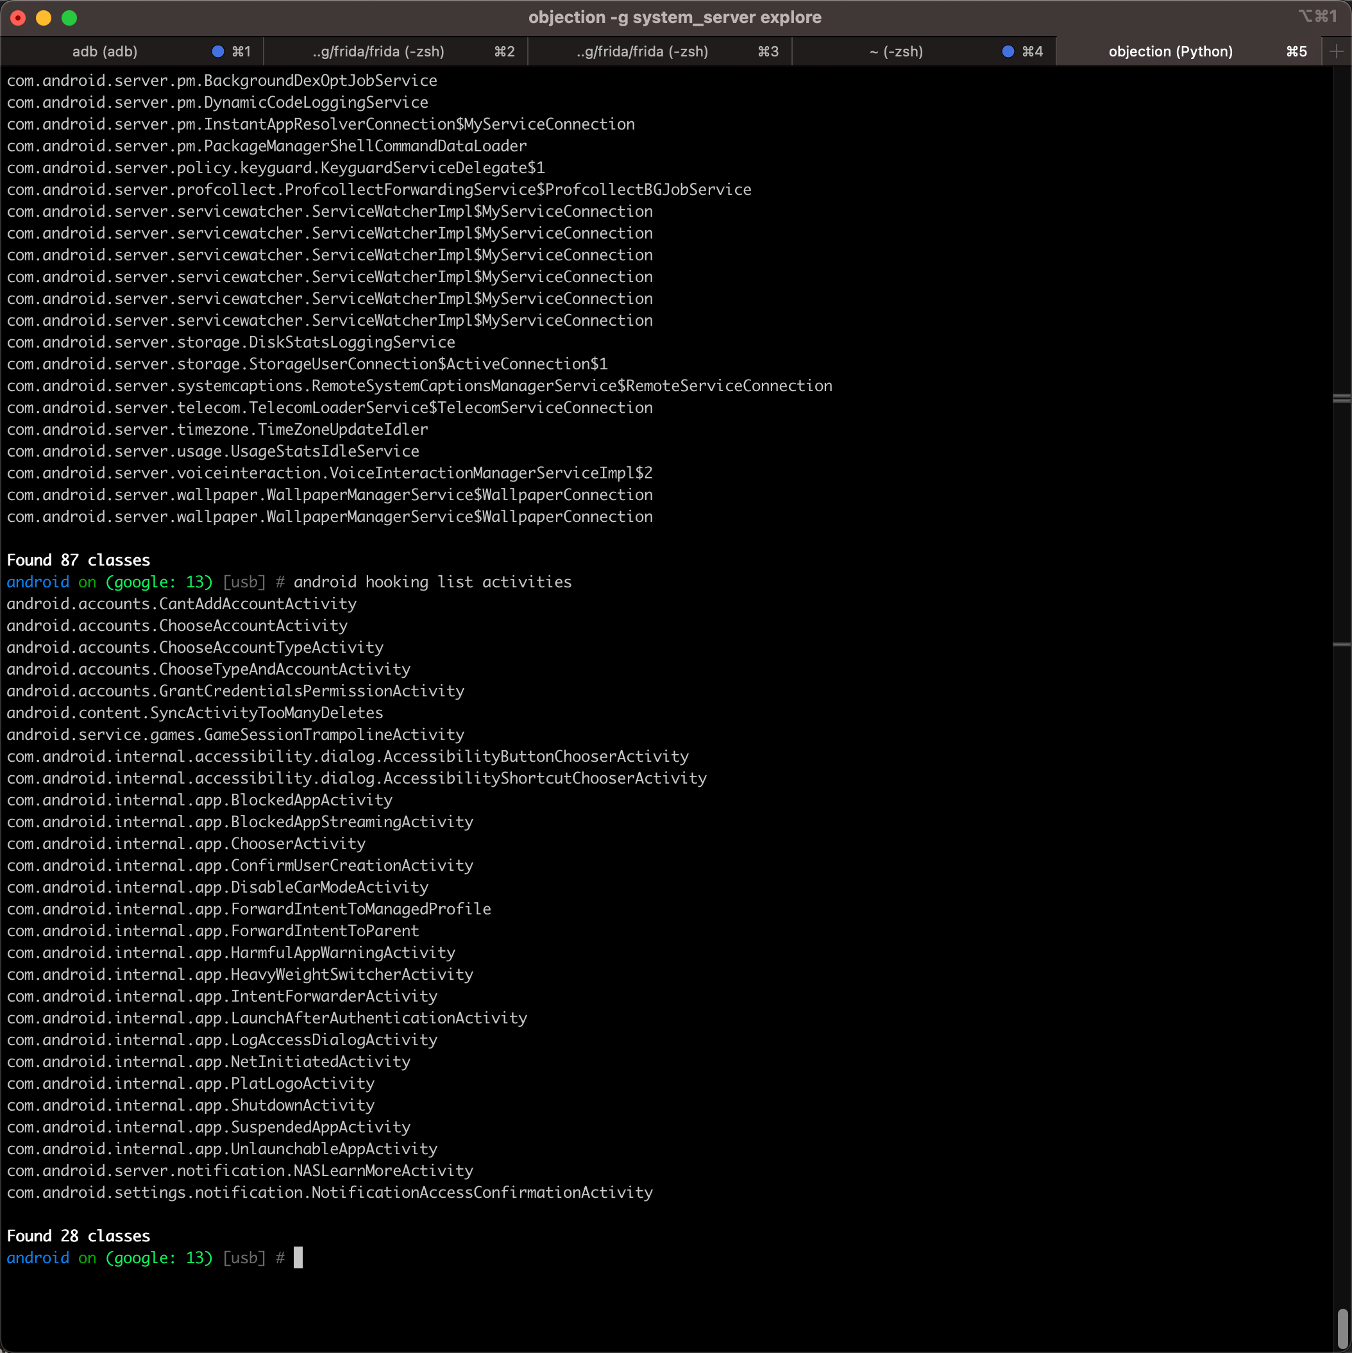Select line com.android.server.pm.DynamicCodeLoggingService
Screen dimensions: 1352x1353
point(217,102)
